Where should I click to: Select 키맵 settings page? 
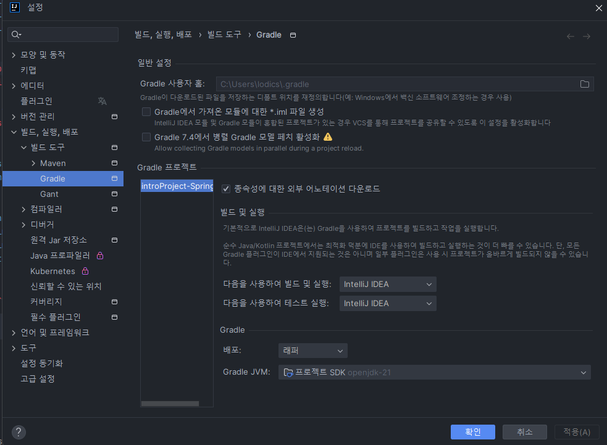click(x=28, y=70)
